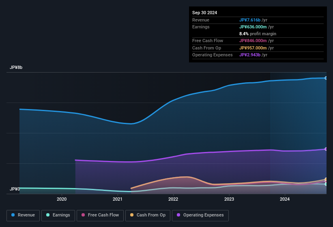Image resolution: width=333 pixels, height=227 pixels.
Task: Click the JP¥846.000m free cash flow value
Action: point(253,41)
